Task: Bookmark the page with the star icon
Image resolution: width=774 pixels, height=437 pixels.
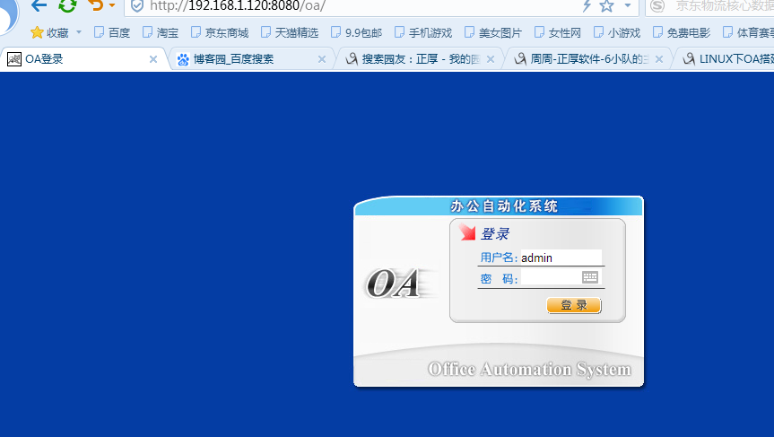Action: pos(606,6)
